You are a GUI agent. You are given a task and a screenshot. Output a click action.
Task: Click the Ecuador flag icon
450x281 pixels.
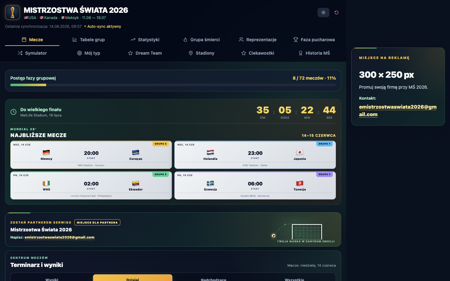tap(136, 183)
